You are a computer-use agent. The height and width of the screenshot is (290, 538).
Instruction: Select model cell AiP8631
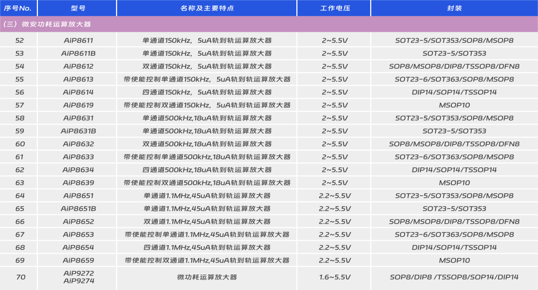[78, 118]
